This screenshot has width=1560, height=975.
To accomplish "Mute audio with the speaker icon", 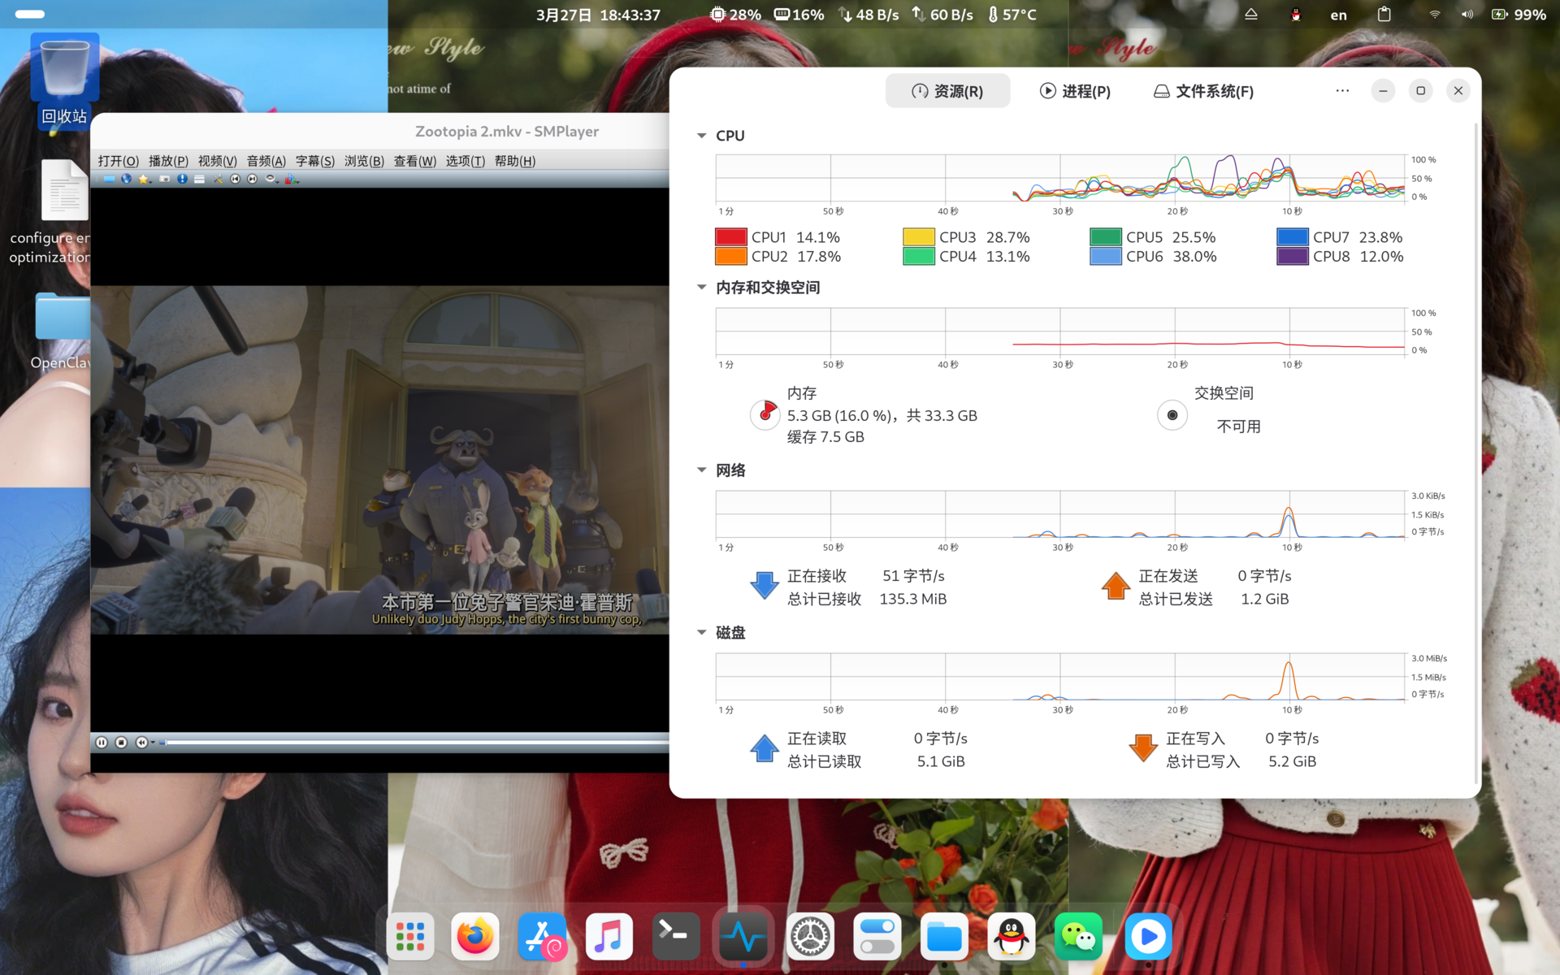I will pyautogui.click(x=269, y=179).
